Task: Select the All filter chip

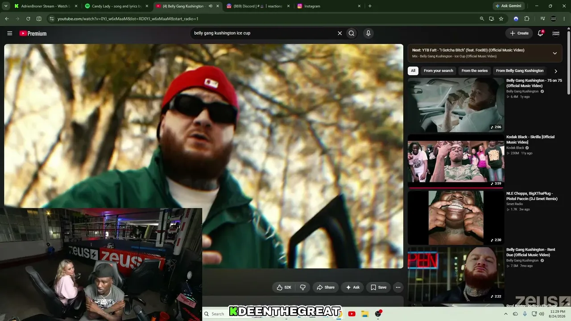Action: tap(413, 71)
